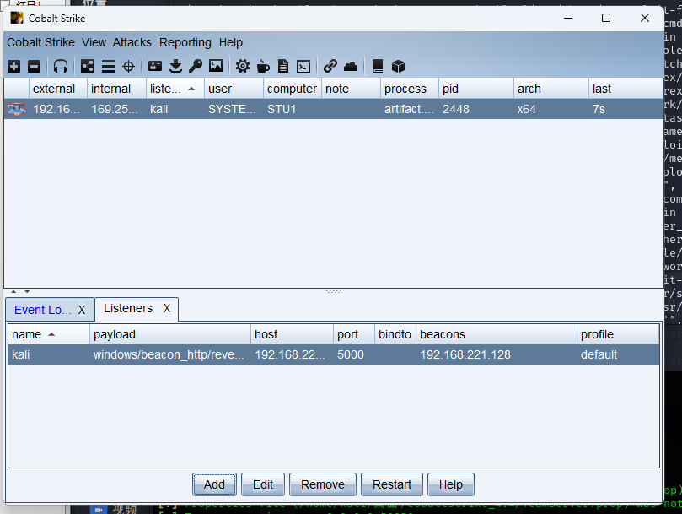Click the minus disconnect icon in toolbar

pyautogui.click(x=35, y=66)
